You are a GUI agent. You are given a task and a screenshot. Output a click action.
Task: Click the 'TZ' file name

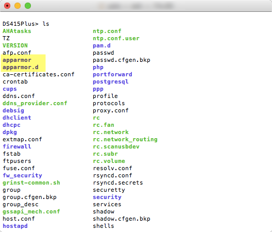tap(6, 38)
